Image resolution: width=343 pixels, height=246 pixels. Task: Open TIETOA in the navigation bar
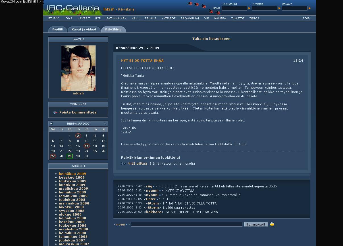(x=254, y=18)
